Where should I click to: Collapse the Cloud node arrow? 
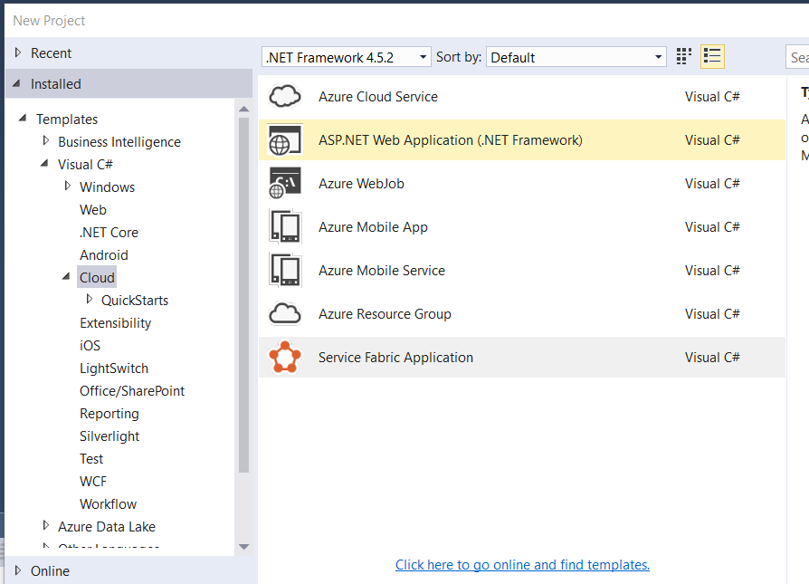[x=67, y=277]
